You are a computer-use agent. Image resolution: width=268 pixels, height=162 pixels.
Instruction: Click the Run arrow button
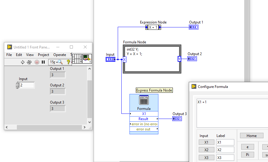coord(23,62)
